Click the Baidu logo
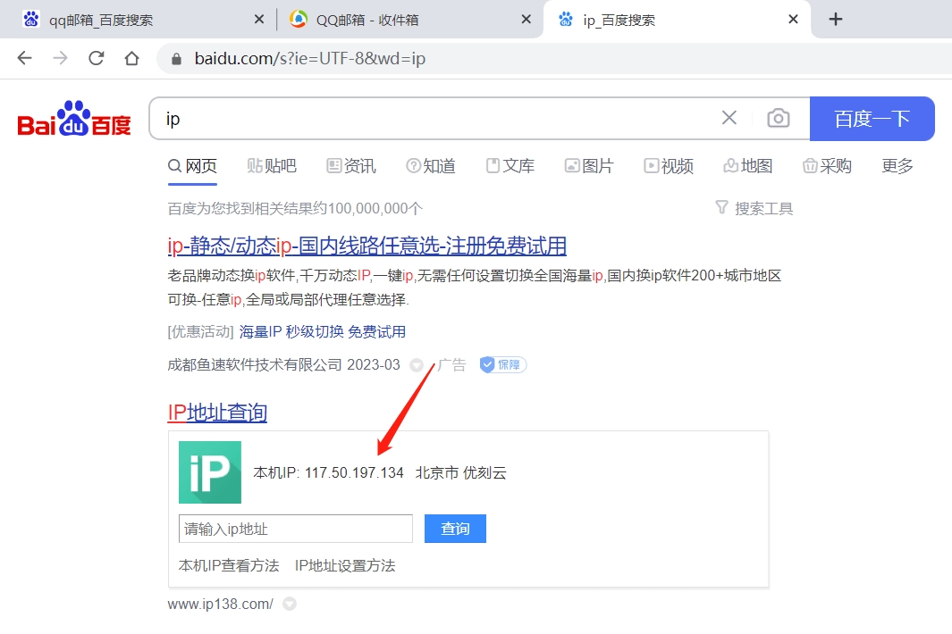The width and height of the screenshot is (952, 634). 74,120
